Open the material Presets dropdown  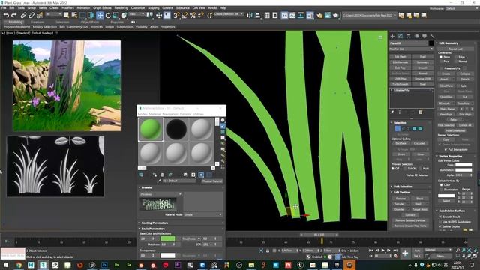(x=160, y=194)
